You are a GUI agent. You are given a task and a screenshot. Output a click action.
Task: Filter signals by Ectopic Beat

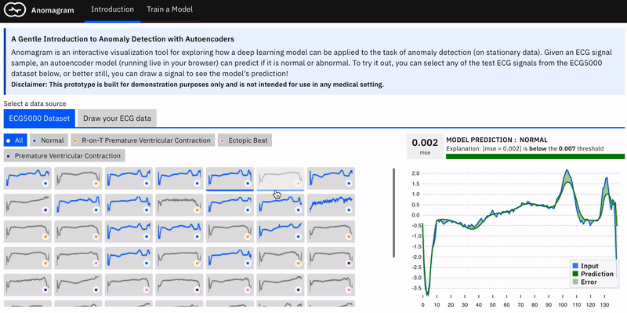[x=245, y=140]
